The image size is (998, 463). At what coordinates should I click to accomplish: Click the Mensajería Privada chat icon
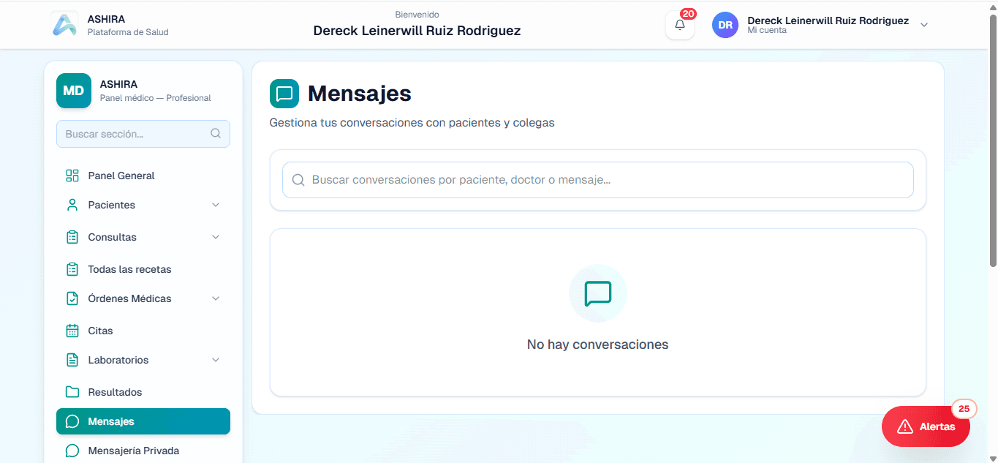point(72,451)
